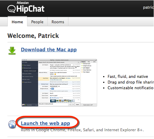Click the HipChat speech bubble logo
Viewport: 154px width, 139px height.
[x=11, y=9]
